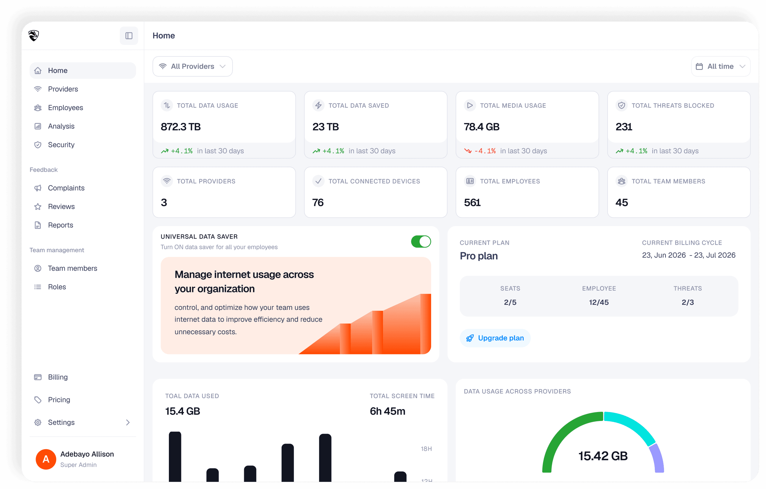The width and height of the screenshot is (766, 489).
Task: Open Settings from sidebar
Action: click(x=83, y=422)
